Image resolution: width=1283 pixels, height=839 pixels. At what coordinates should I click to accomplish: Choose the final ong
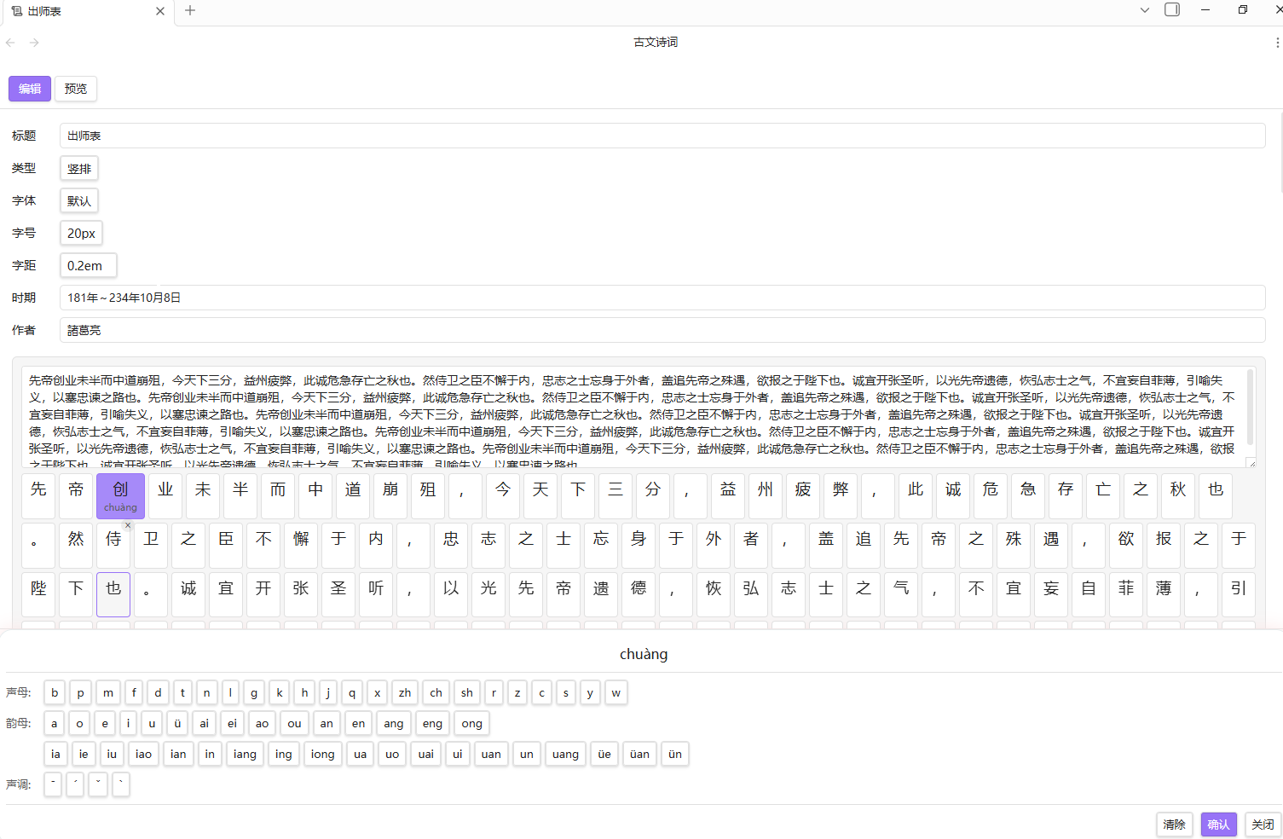[472, 724]
